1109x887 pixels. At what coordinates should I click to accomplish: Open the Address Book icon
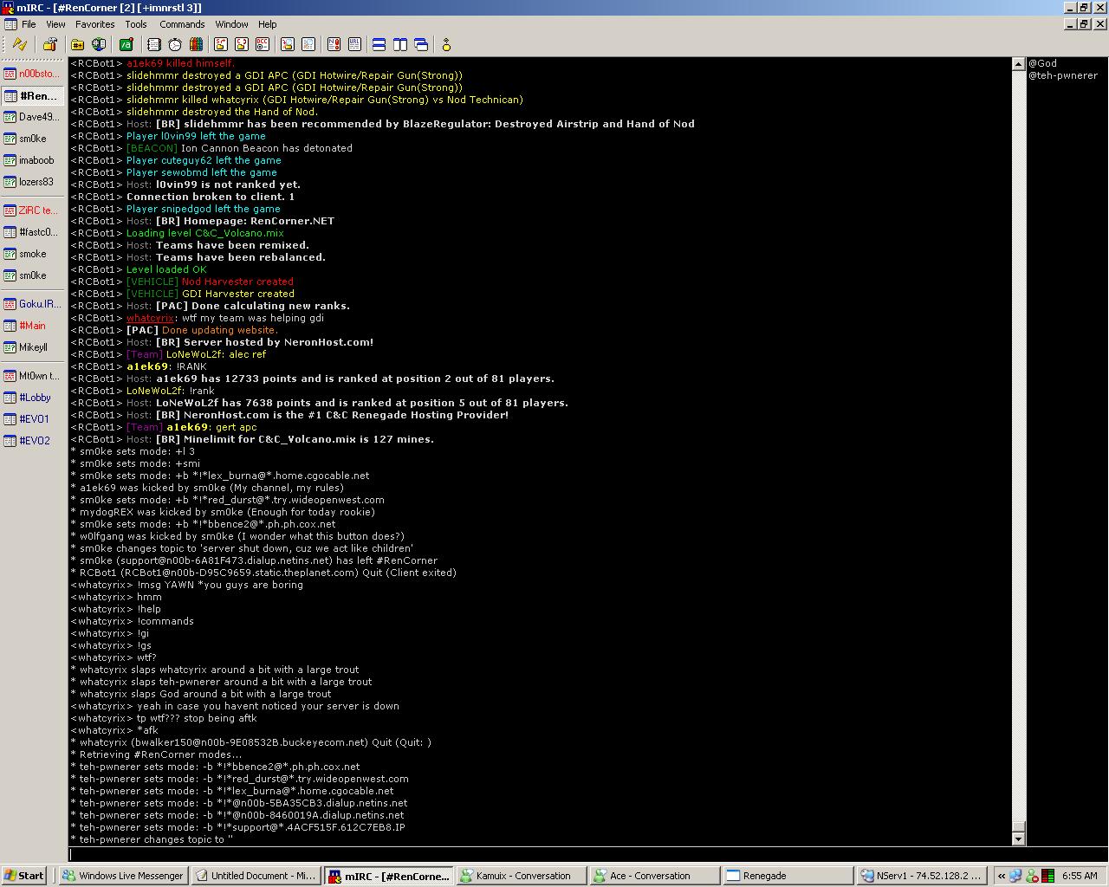point(154,44)
